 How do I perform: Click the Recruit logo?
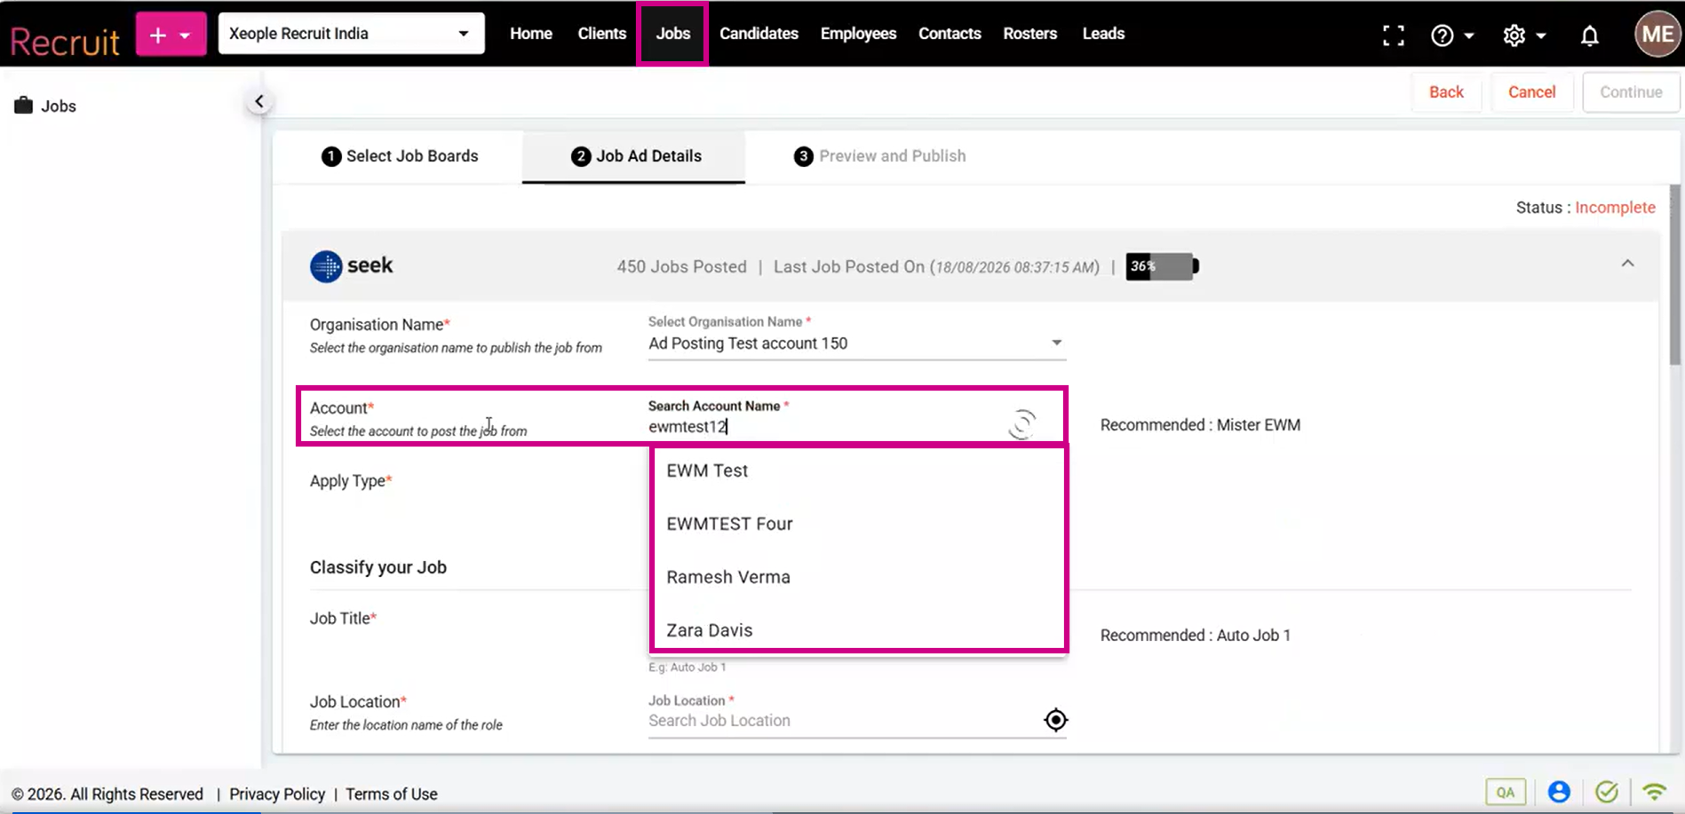click(x=64, y=42)
